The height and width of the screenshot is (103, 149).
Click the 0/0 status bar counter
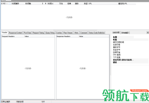(x=43, y=102)
